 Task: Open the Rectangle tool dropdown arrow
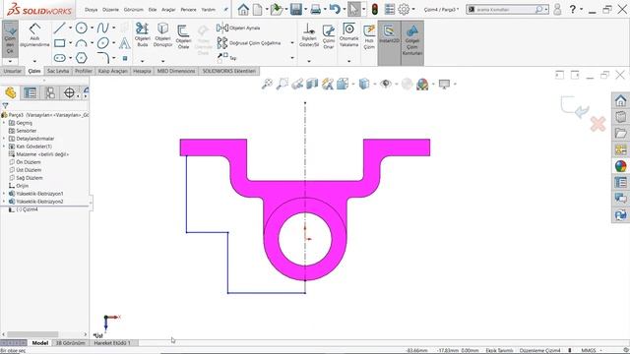[x=70, y=43]
